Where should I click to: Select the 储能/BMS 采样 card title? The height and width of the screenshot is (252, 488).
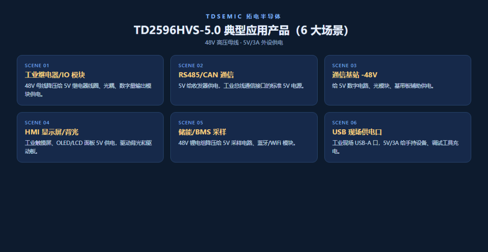202,132
